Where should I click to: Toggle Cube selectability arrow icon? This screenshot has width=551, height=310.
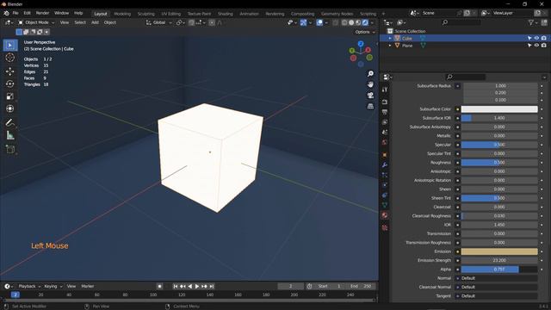[x=529, y=38]
